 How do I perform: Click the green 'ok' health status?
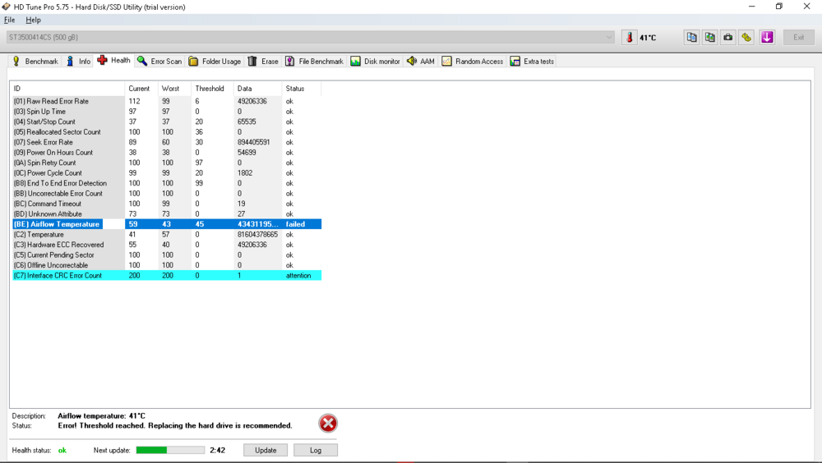62,451
